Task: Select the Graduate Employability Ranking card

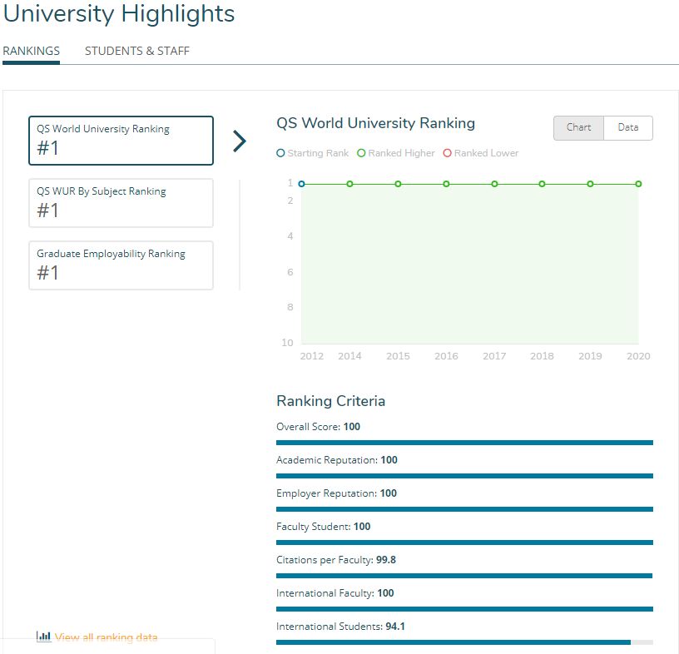Action: (121, 265)
